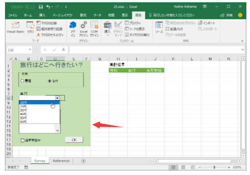This screenshot has width=250, height=175.
Task: Toggle Design Mode
Action: point(118,29)
